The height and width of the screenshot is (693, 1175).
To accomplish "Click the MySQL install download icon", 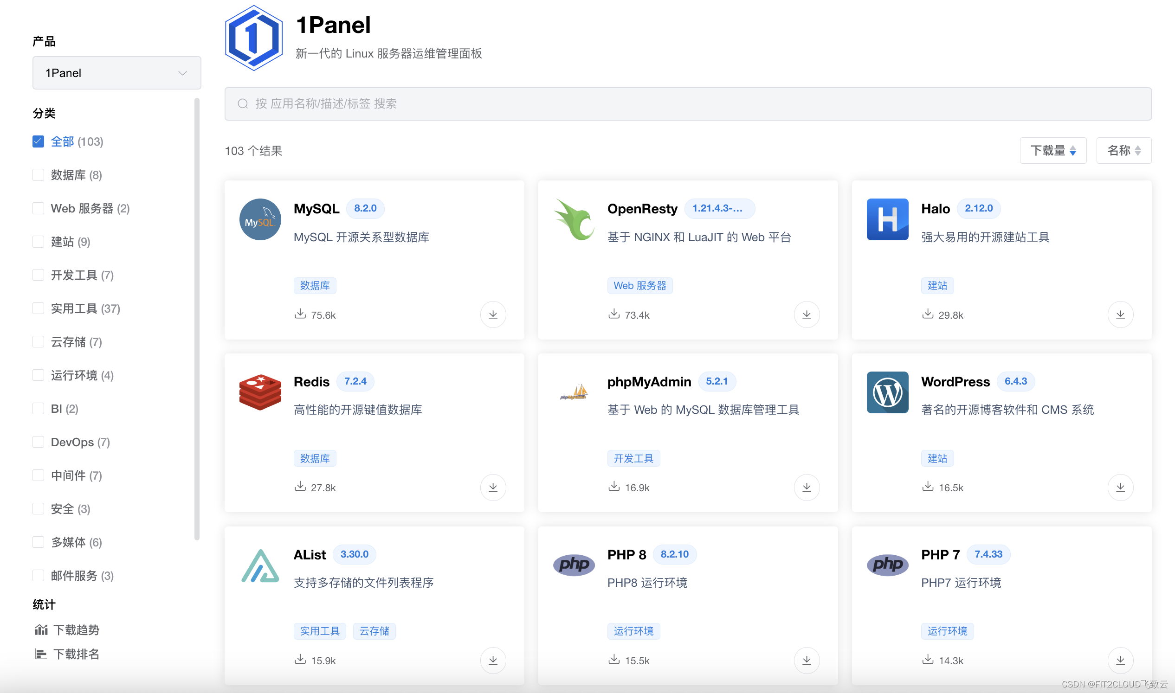I will click(x=493, y=315).
